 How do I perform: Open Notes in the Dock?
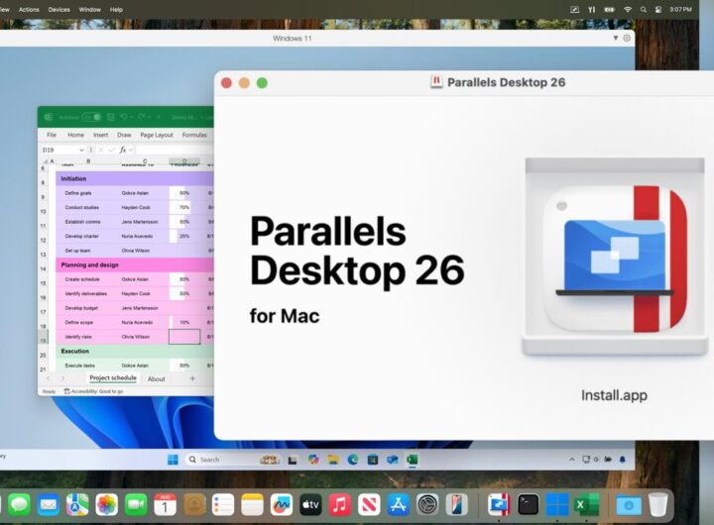pyautogui.click(x=252, y=504)
